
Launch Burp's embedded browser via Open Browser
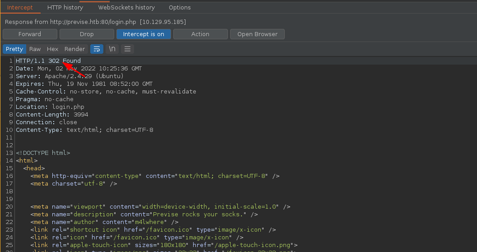[x=257, y=34]
